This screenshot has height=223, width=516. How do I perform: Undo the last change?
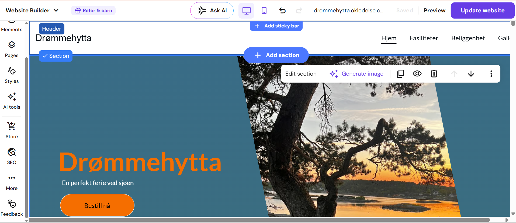click(x=282, y=10)
